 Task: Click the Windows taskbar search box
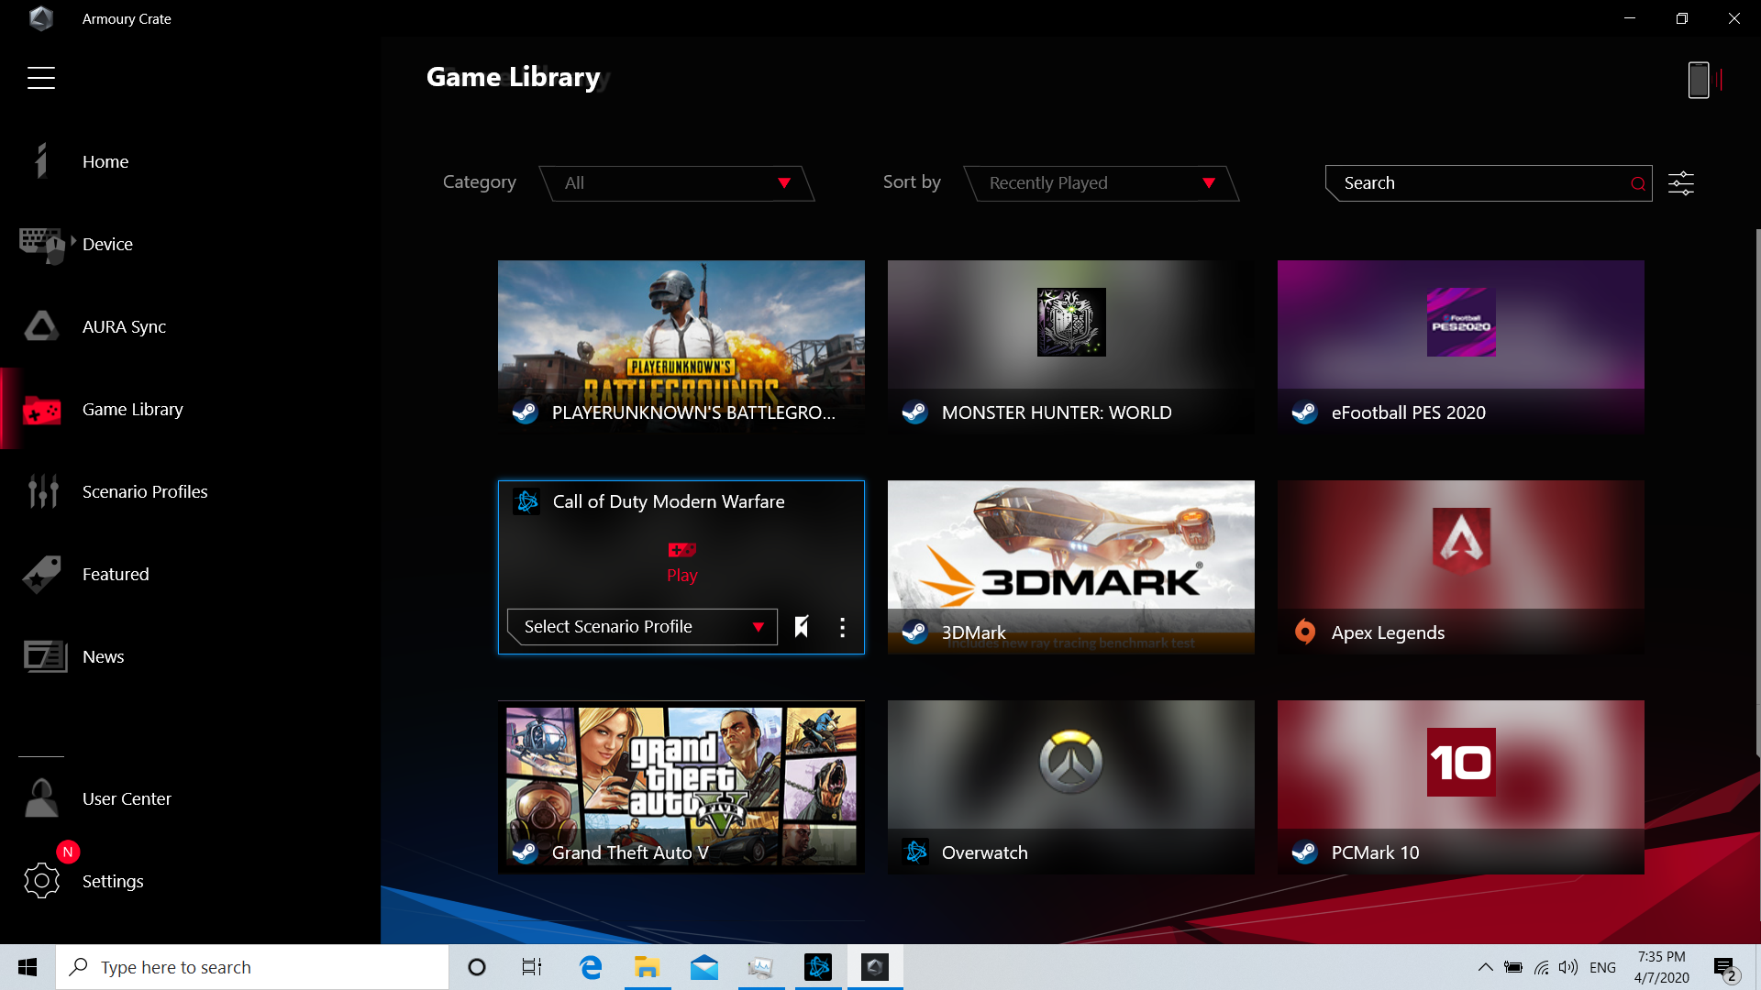[x=252, y=967]
